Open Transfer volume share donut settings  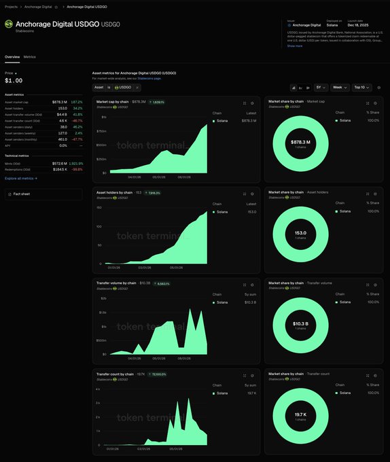click(x=375, y=285)
